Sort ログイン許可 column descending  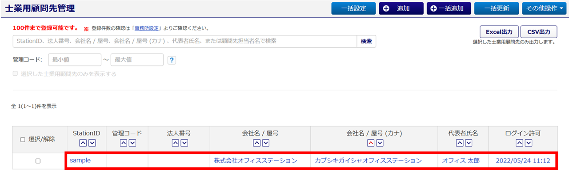click(528, 143)
